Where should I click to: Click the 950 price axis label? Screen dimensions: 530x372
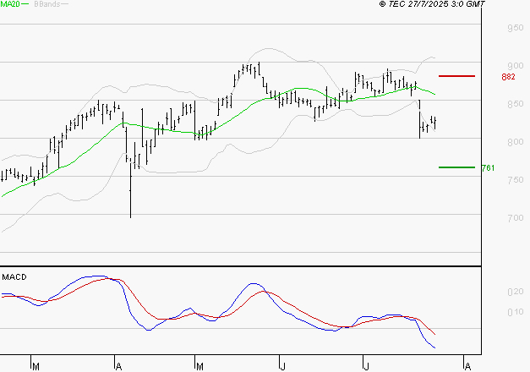point(514,29)
